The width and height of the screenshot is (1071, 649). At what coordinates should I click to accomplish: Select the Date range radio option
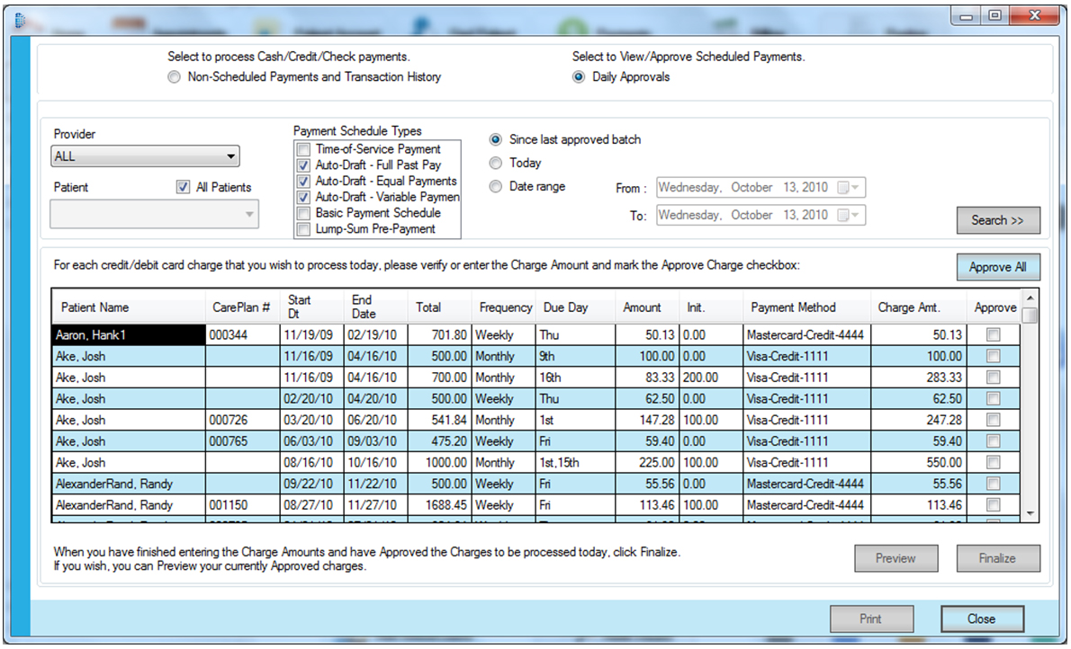click(x=495, y=187)
